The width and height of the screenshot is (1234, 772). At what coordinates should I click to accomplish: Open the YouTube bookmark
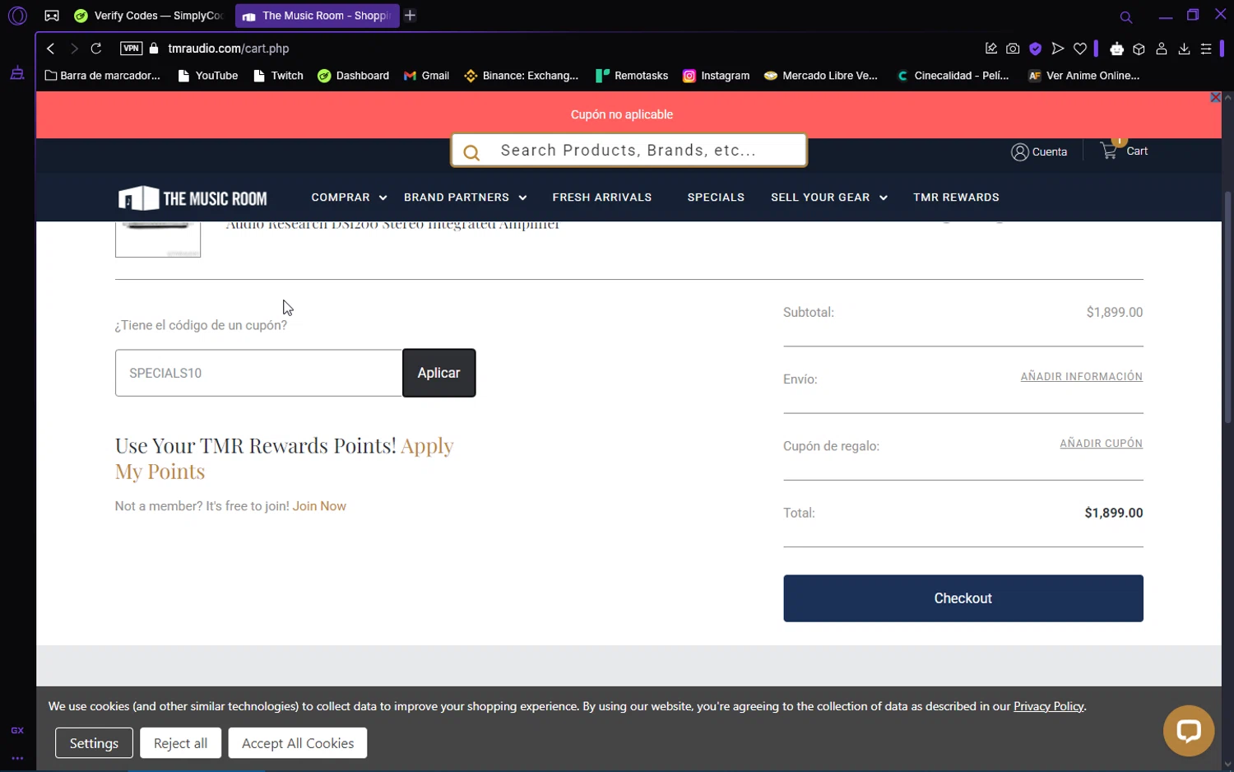pos(208,76)
